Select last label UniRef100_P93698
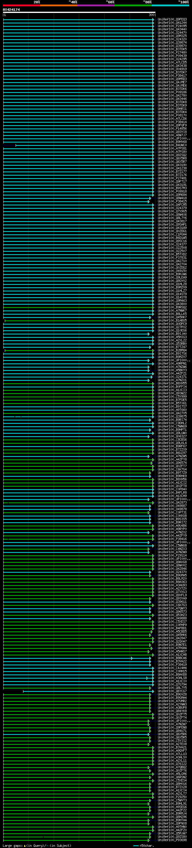This screenshot has height=848, width=192. pyautogui.click(x=172, y=840)
